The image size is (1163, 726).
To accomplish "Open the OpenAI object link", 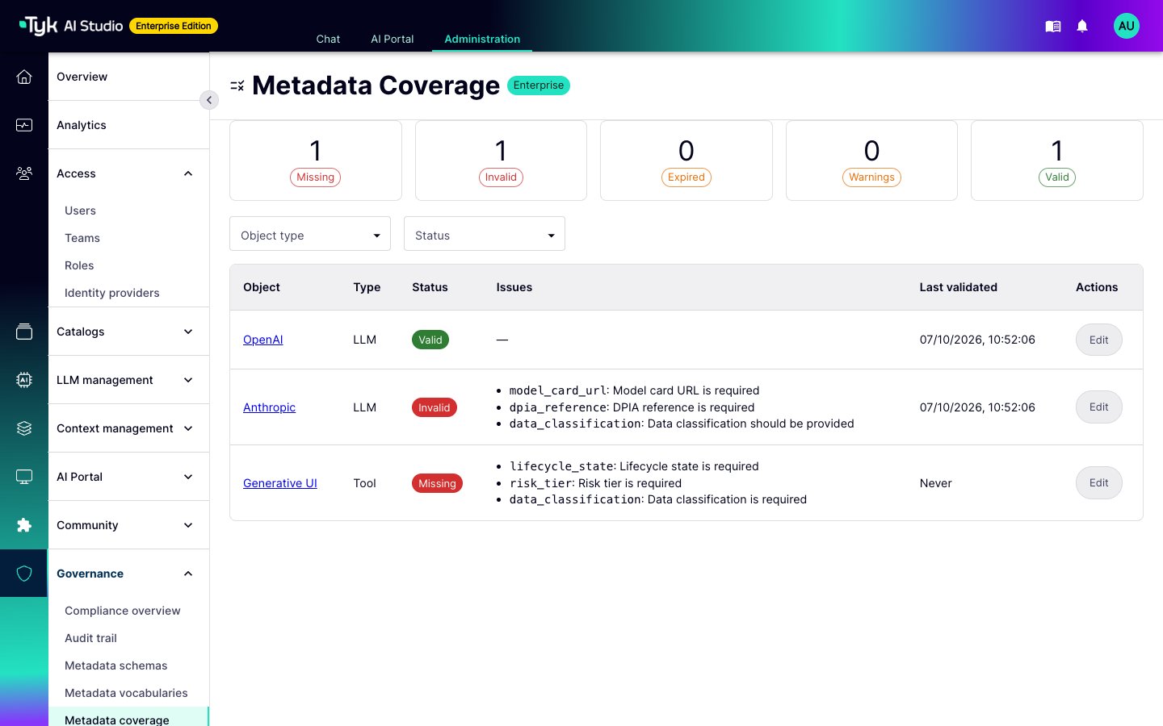I will 263,340.
